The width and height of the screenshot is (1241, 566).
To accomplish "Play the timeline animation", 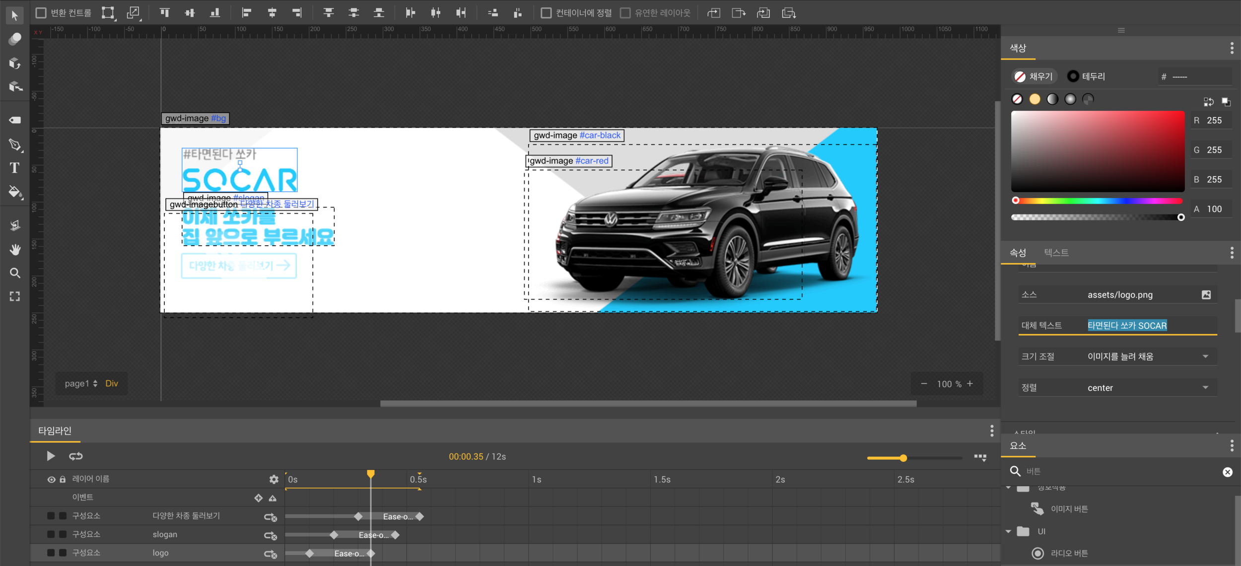I will (51, 456).
